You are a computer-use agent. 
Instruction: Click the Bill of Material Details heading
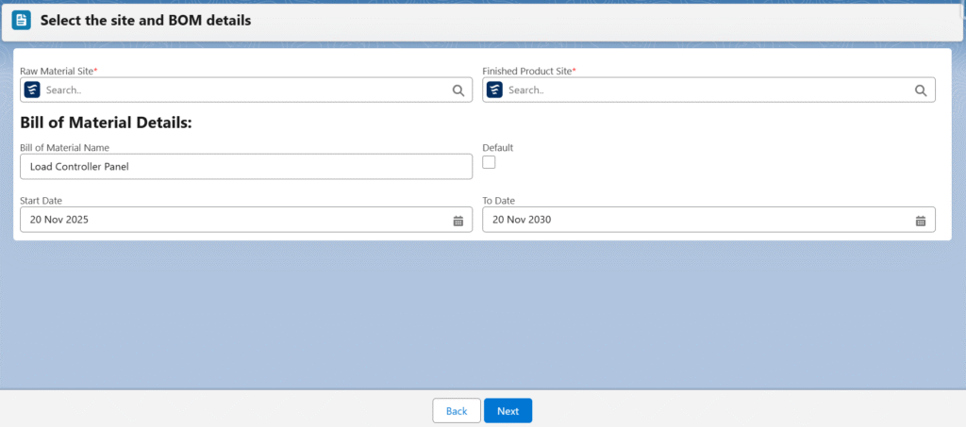tap(106, 123)
